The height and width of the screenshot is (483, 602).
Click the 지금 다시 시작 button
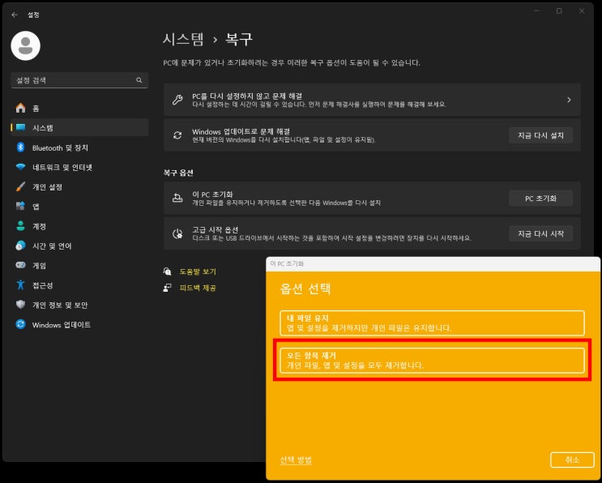pos(540,233)
